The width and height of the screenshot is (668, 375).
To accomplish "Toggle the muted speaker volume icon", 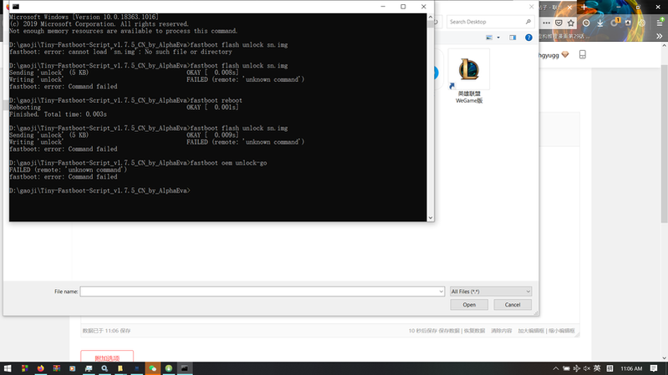I will (x=585, y=368).
